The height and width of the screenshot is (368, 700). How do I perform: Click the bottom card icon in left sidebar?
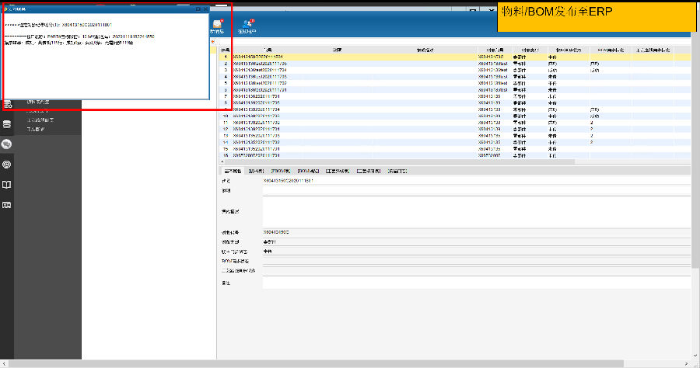point(7,205)
